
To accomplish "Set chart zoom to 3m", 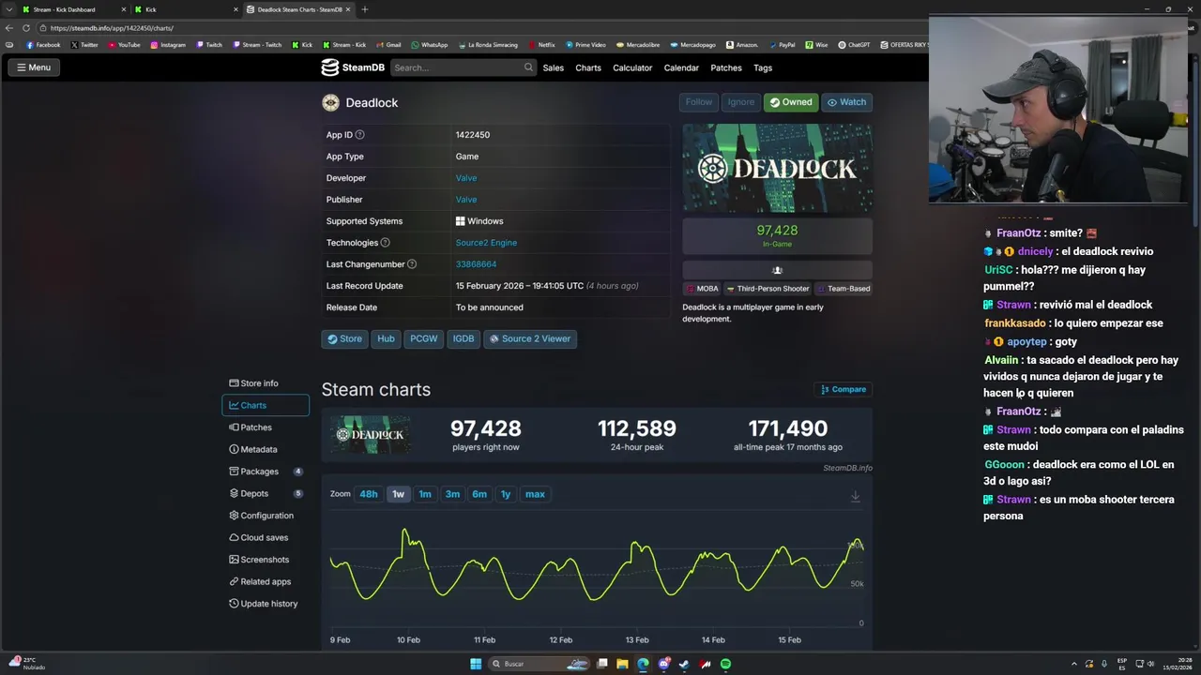I will 452,494.
